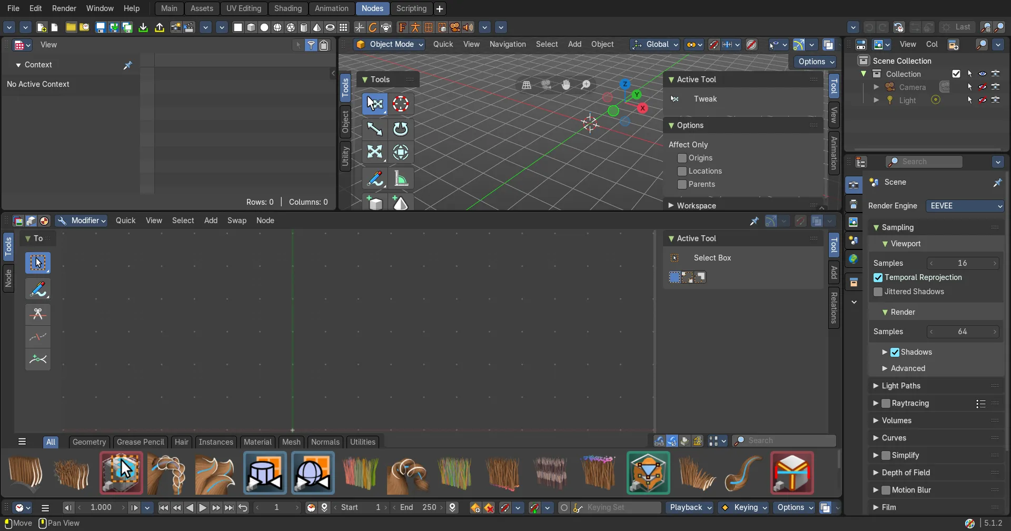
Task: Select the Measure tool in viewport
Action: click(401, 179)
